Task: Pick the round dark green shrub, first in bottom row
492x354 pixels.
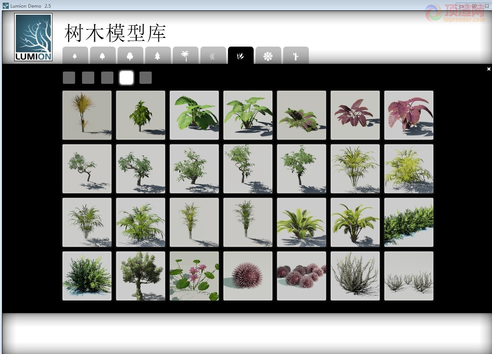Action: pyautogui.click(x=87, y=276)
